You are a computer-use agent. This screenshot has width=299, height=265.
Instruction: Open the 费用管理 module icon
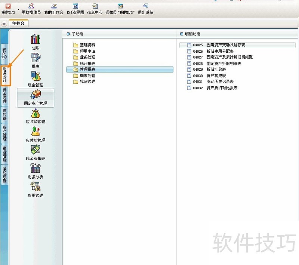(36, 189)
